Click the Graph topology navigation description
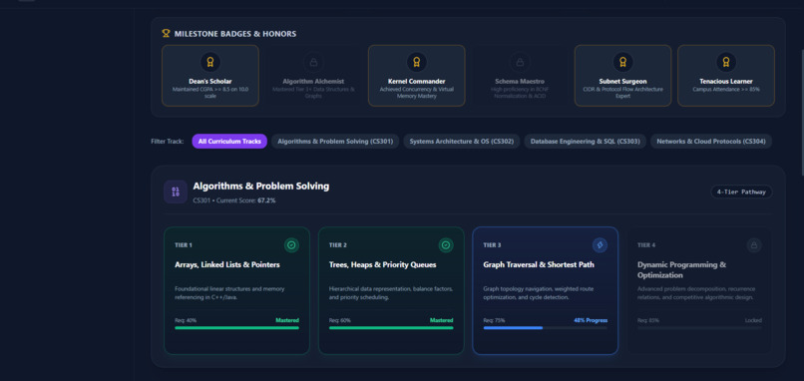804x381 pixels. pos(539,293)
